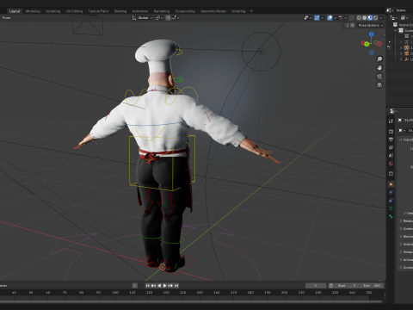Add a new workspace with plus button
This screenshot has width=413, height=310.
click(x=251, y=11)
